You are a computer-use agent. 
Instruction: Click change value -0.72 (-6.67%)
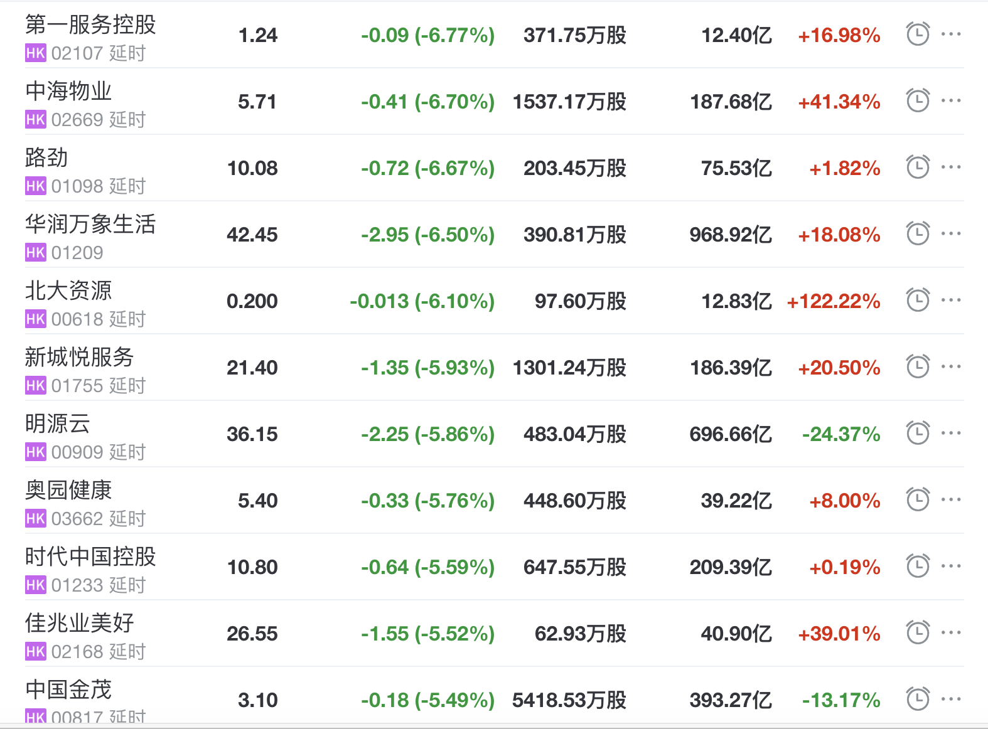pyautogui.click(x=427, y=168)
